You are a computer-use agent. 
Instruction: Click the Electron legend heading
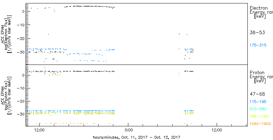[259, 8]
